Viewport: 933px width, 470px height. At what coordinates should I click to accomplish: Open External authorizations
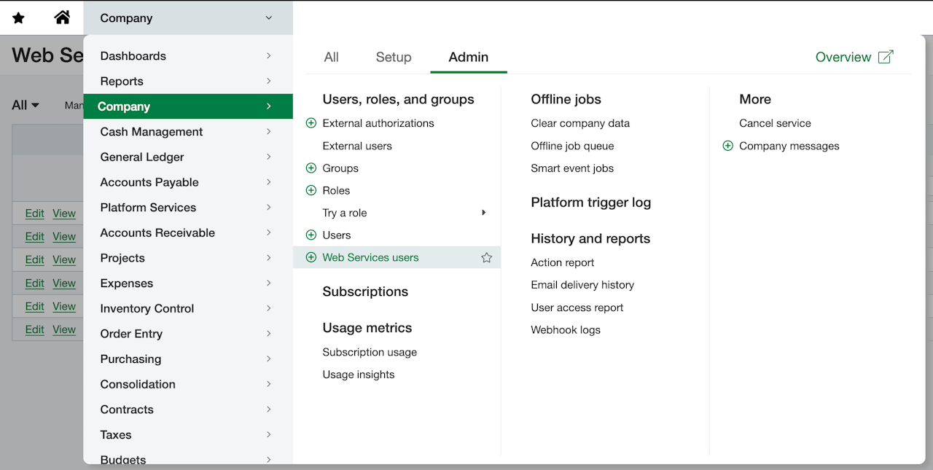pos(378,123)
